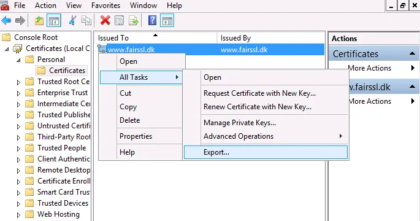
Task: Click the Export List toolbar icon
Action: [x=134, y=21]
